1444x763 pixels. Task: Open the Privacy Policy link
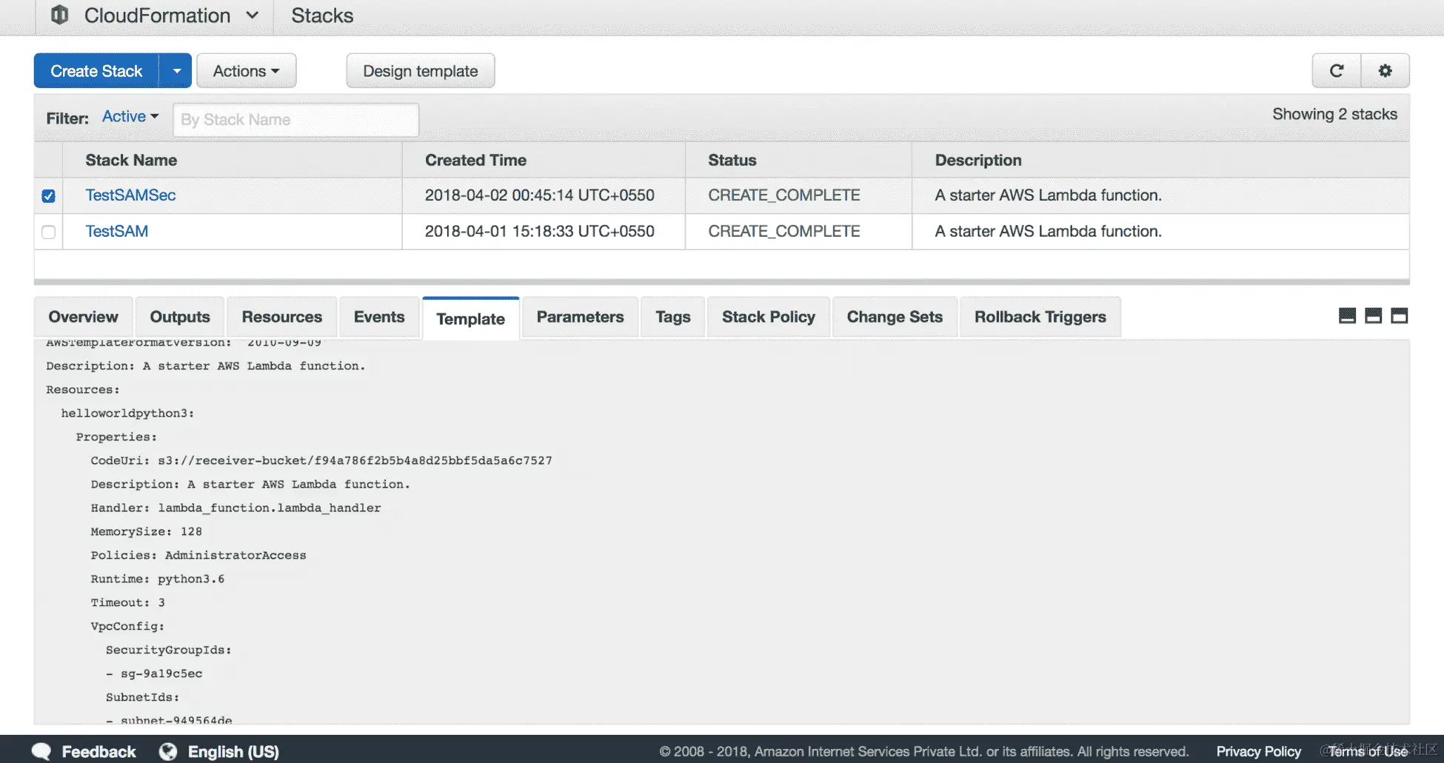1258,752
